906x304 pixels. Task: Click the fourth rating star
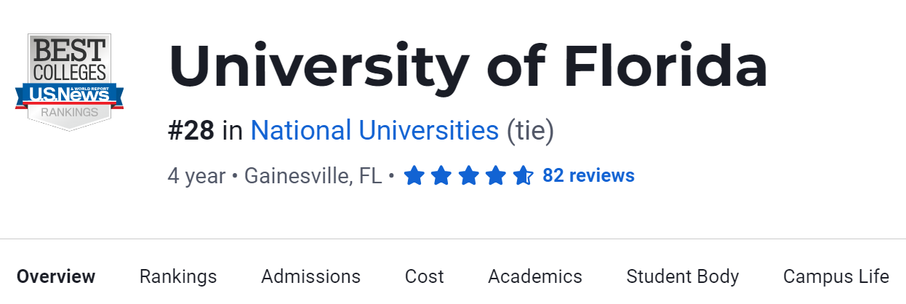pos(495,175)
